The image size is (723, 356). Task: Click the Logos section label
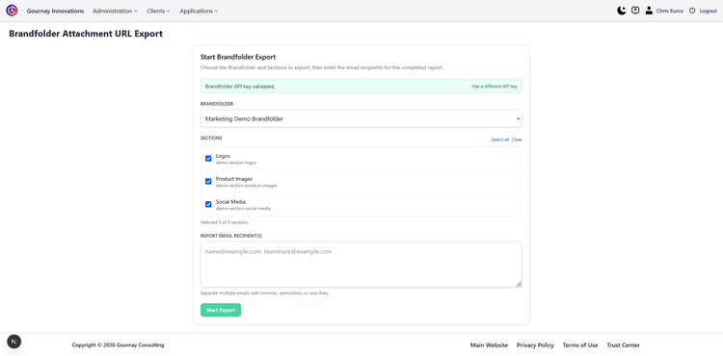(223, 156)
